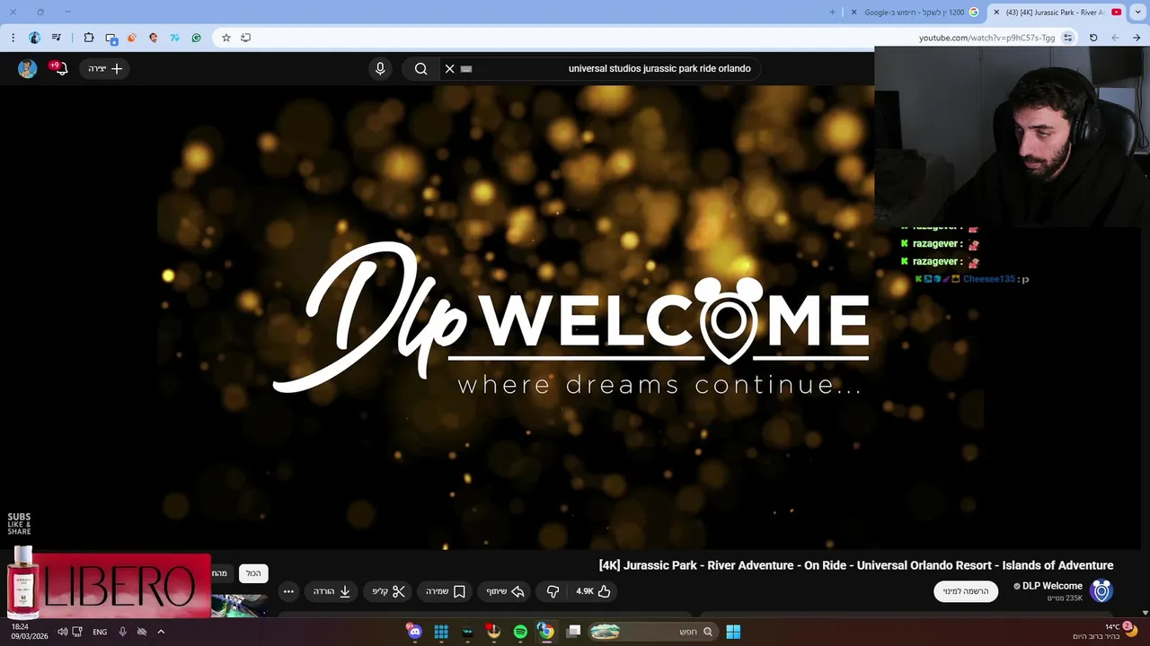
Task: Open volume control in system tray
Action: [x=62, y=632]
